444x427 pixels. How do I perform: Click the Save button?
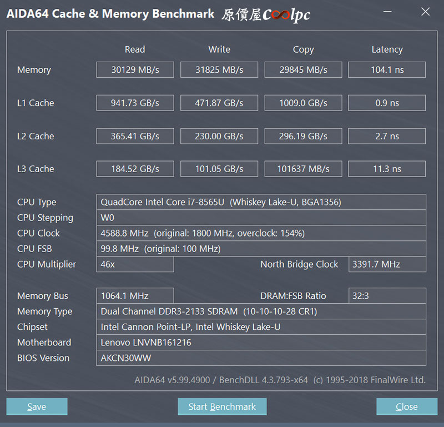point(37,406)
